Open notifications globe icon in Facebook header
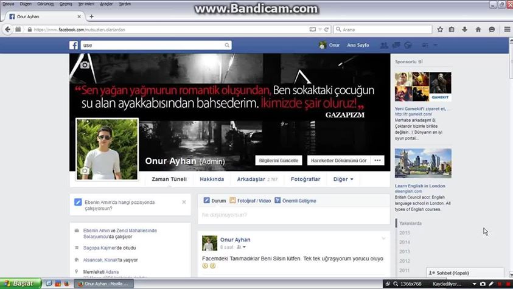 click(x=408, y=45)
